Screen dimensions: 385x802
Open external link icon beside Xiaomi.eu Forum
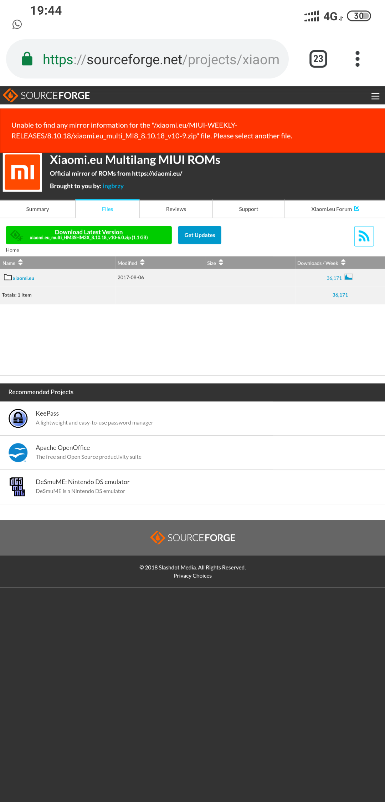pyautogui.click(x=356, y=209)
